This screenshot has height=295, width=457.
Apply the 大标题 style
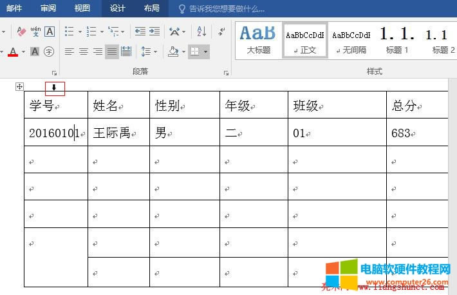pos(258,41)
